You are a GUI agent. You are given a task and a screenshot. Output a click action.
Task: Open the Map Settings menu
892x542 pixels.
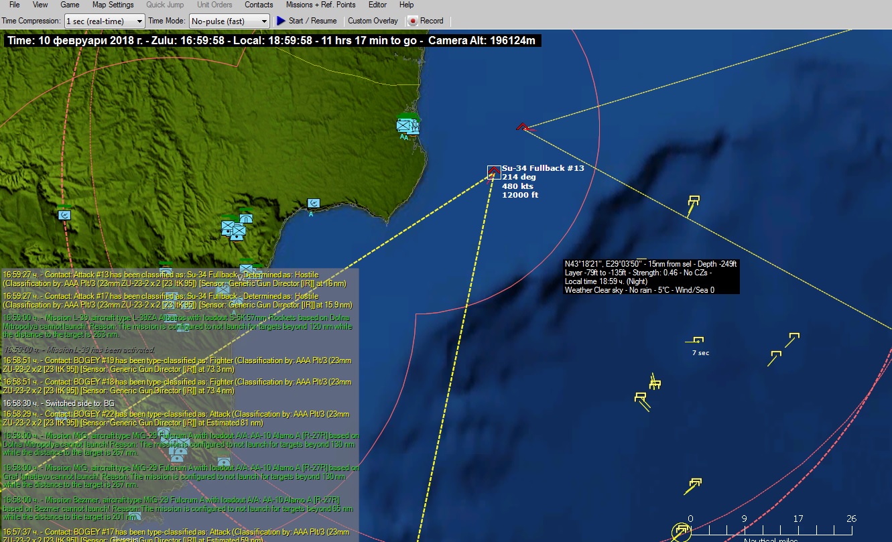[x=113, y=5]
